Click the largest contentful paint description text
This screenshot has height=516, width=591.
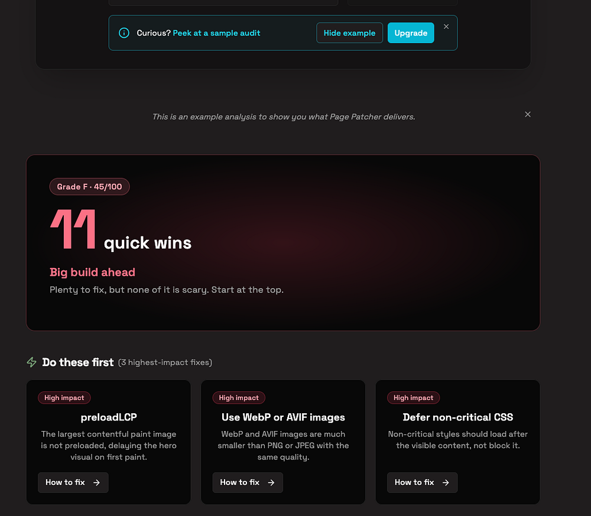(x=109, y=445)
